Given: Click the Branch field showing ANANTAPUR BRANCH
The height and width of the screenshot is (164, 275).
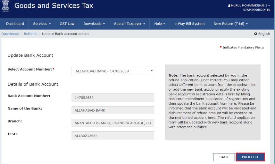Looking at the screenshot, I should tap(113, 123).
